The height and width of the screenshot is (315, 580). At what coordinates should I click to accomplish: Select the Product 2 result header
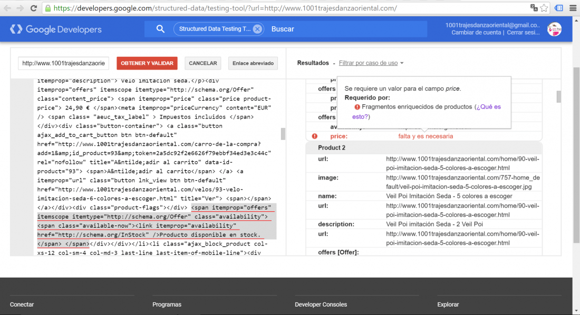click(424, 147)
